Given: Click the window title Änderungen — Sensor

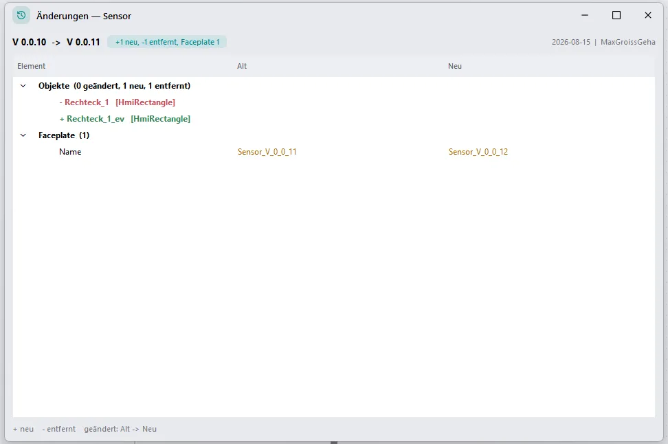Looking at the screenshot, I should tap(84, 16).
